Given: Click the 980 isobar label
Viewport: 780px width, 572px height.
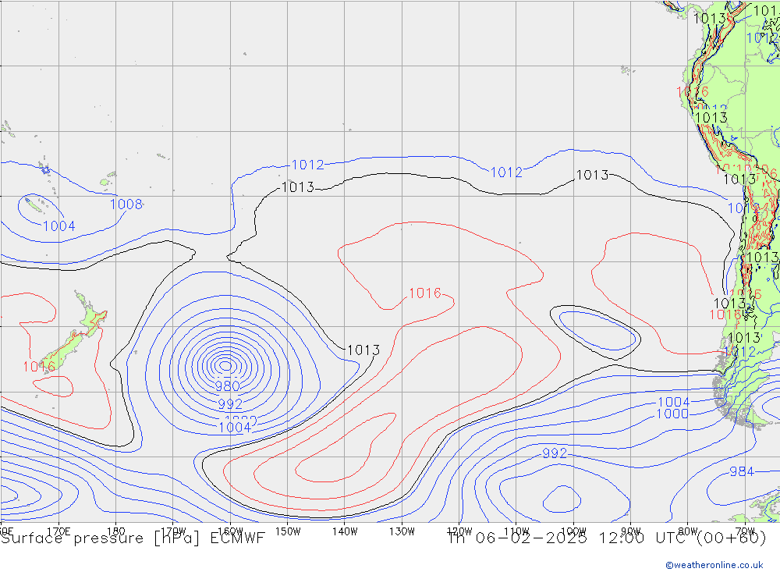Looking at the screenshot, I should [x=228, y=385].
